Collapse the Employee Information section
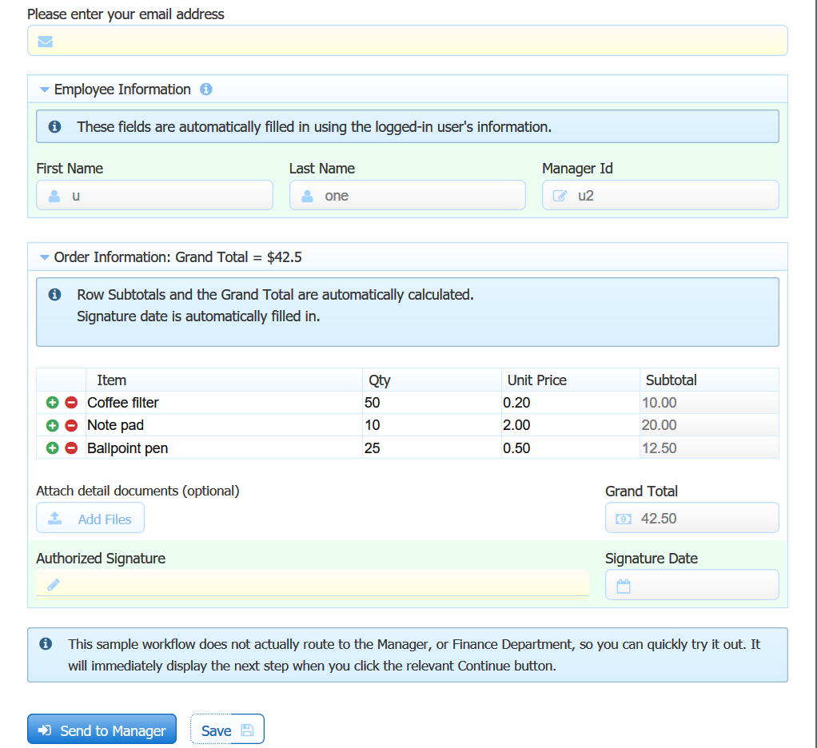Image resolution: width=817 pixels, height=748 pixels. (x=45, y=90)
